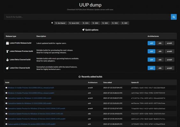Click the Latest Public Release build label

[20, 43]
